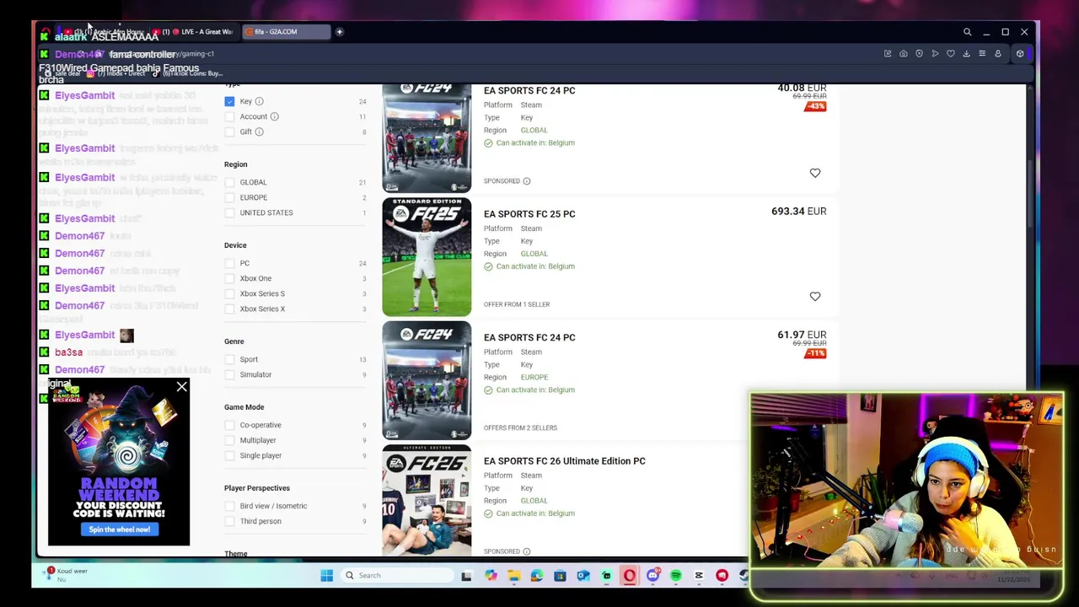Check the Sport genre filter

(229, 359)
